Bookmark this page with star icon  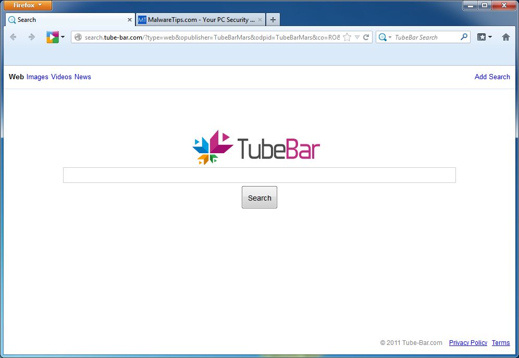347,37
